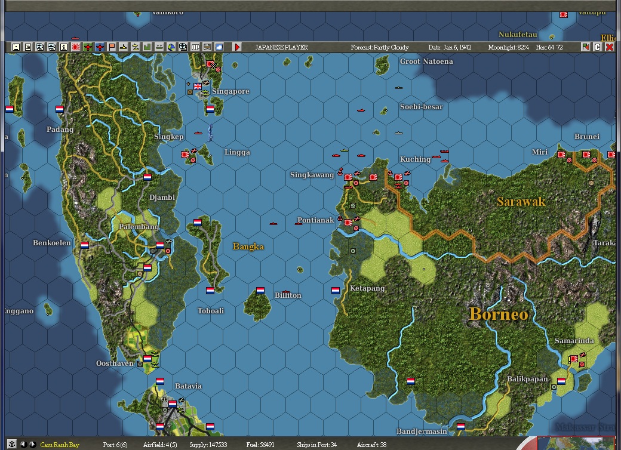Select the British flag base at Singapore
Screen dimensions: 621x450
pos(198,87)
